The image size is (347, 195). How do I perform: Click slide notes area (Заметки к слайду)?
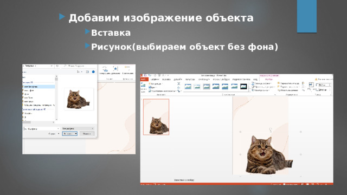click(184, 180)
